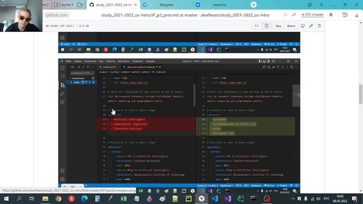Screen dimensions: 363x204
Task: Open the browser extensions icon
Action: pos(345,15)
